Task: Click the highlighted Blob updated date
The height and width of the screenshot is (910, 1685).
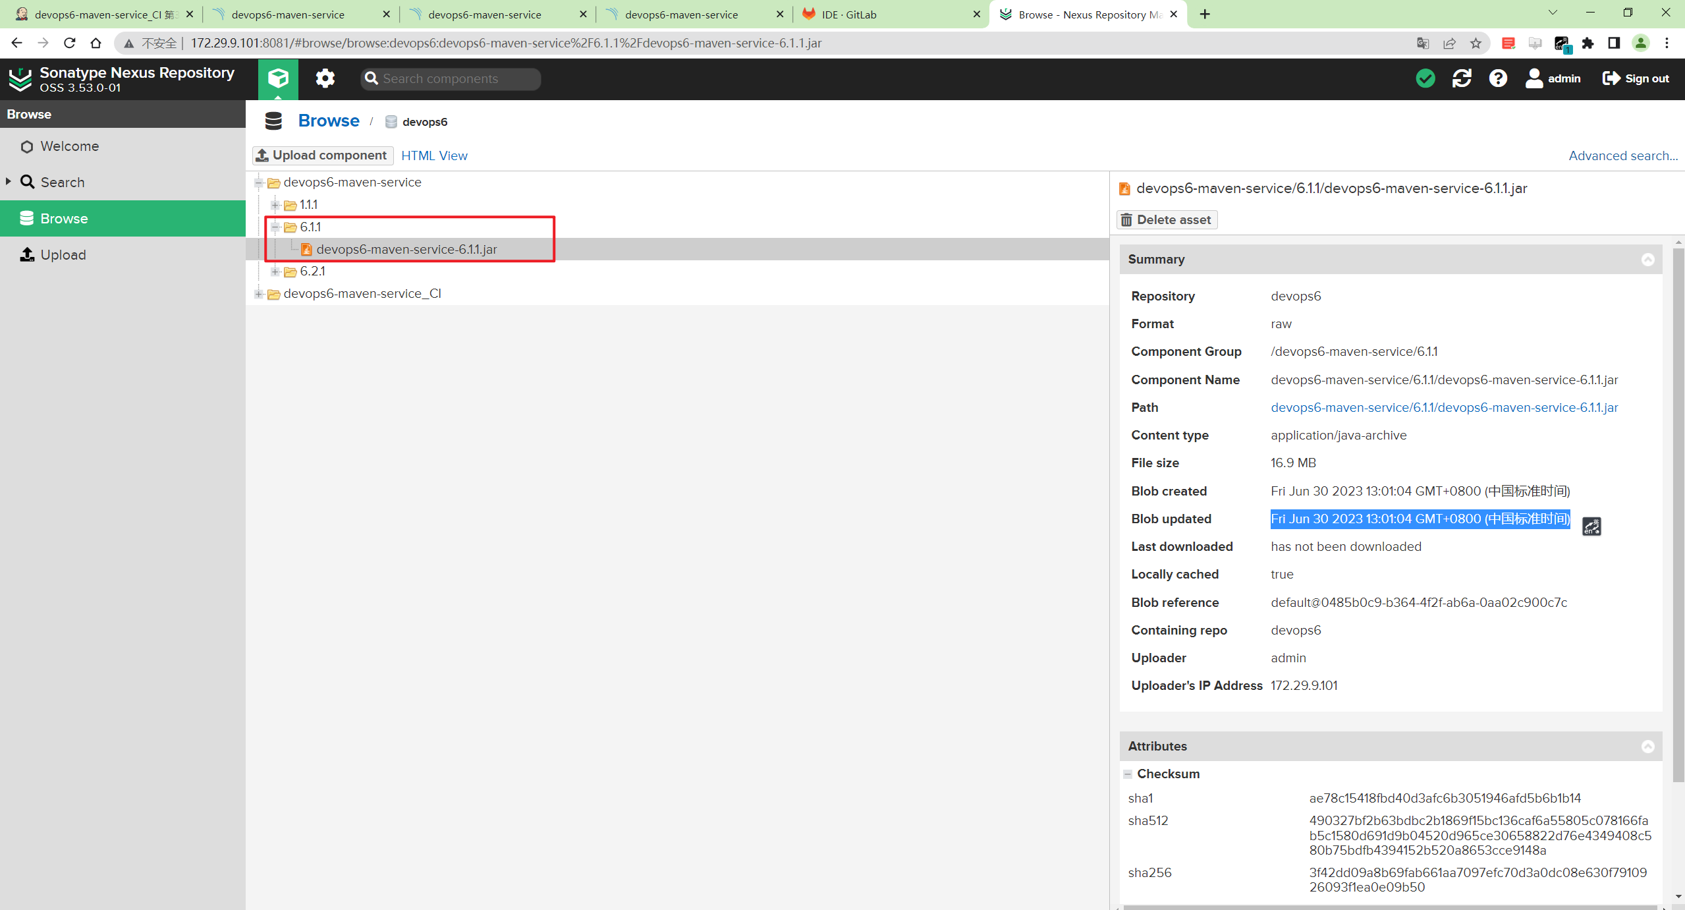Action: [x=1420, y=519]
